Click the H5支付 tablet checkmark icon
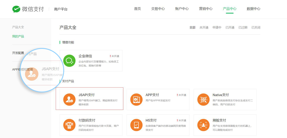 (x=136, y=125)
